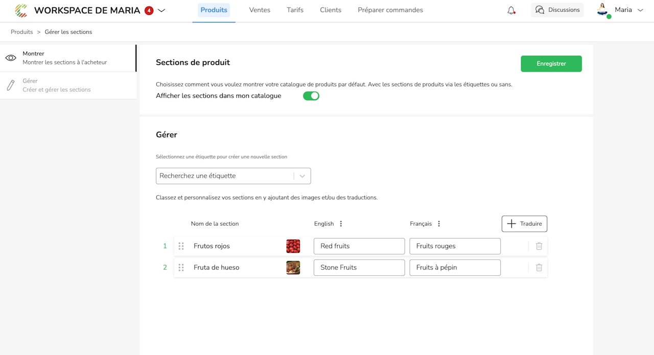Click drag handle of Frutos rojos row
Image resolution: width=654 pixels, height=355 pixels.
click(x=181, y=246)
